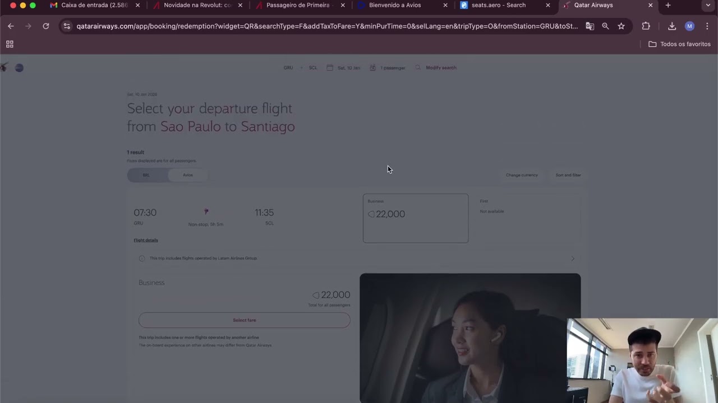718x403 pixels.
Task: Expand the Latam Airlines Group notice chevron
Action: pos(573,259)
